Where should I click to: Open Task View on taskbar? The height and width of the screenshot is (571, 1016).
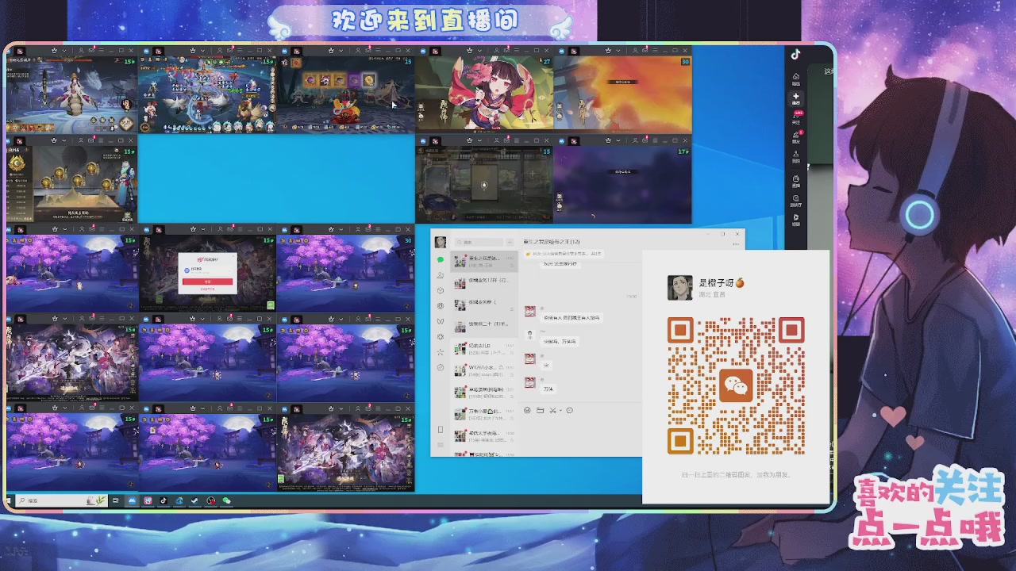tap(116, 500)
